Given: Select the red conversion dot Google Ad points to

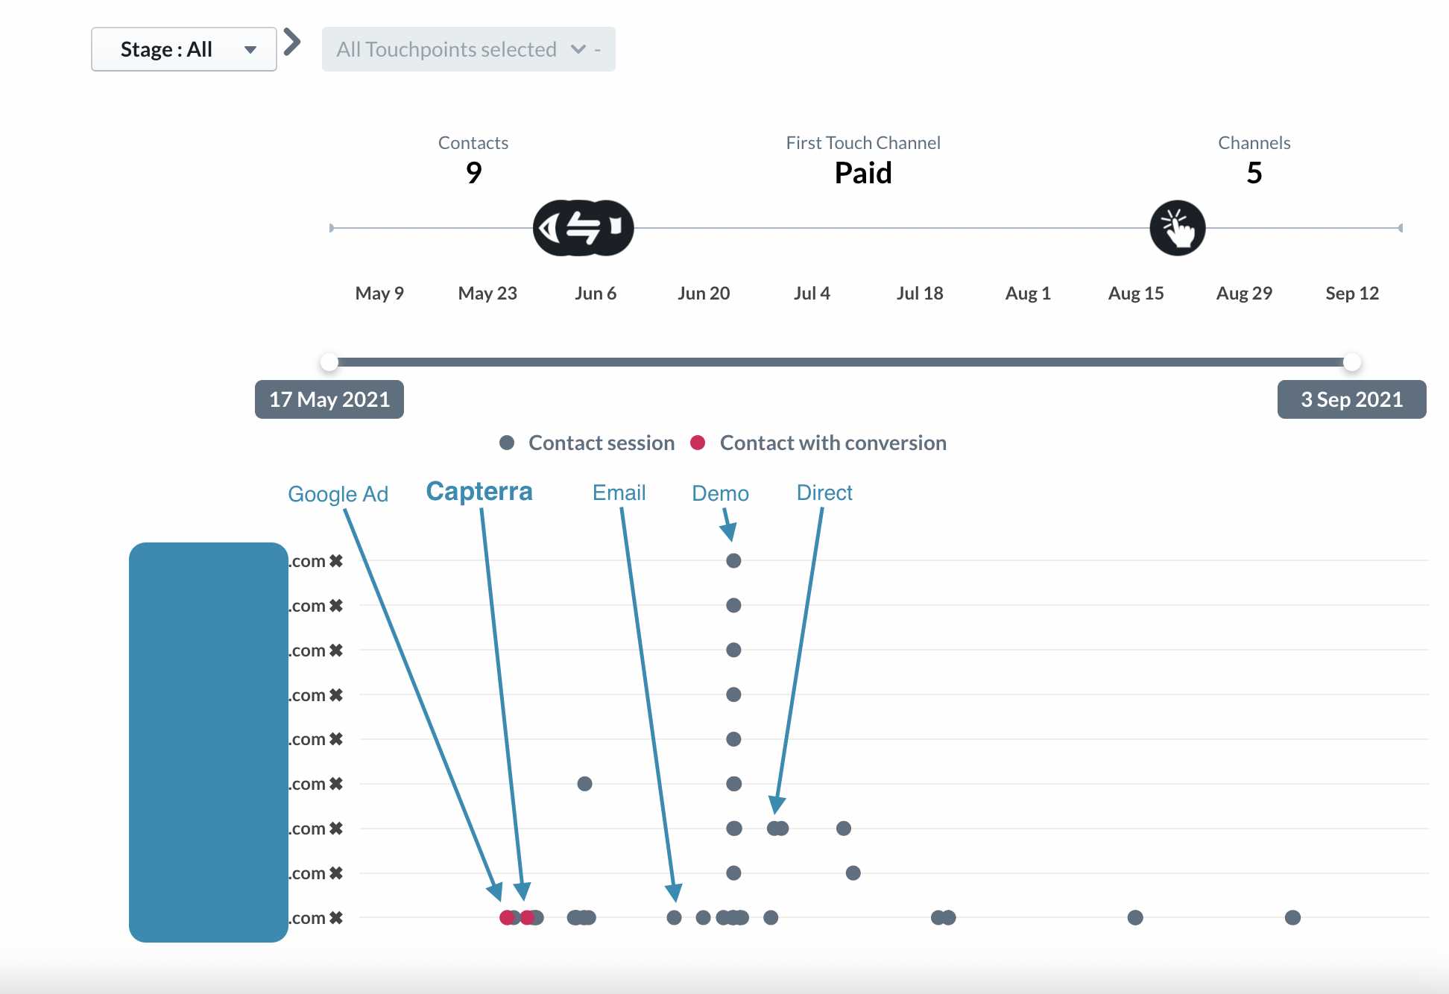Looking at the screenshot, I should [507, 917].
